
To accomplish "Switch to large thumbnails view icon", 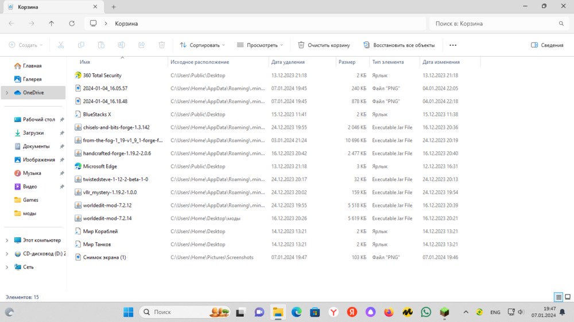I will coord(568,297).
